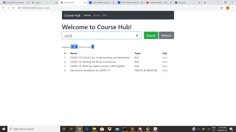This screenshot has width=236, height=132.
Task: Click the browser forward arrow
Action: pos(8,8)
